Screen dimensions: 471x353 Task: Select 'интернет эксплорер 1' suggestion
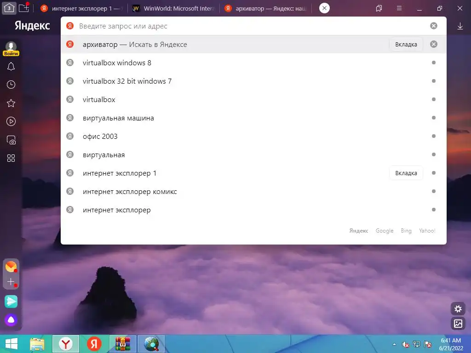(253, 173)
